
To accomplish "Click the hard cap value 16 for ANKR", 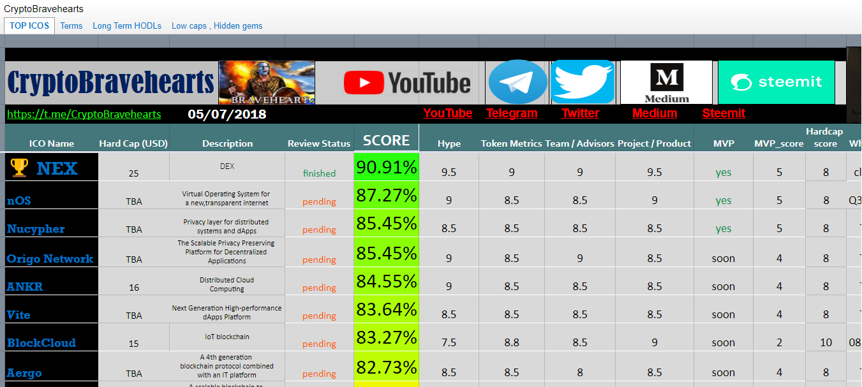I will [x=134, y=288].
